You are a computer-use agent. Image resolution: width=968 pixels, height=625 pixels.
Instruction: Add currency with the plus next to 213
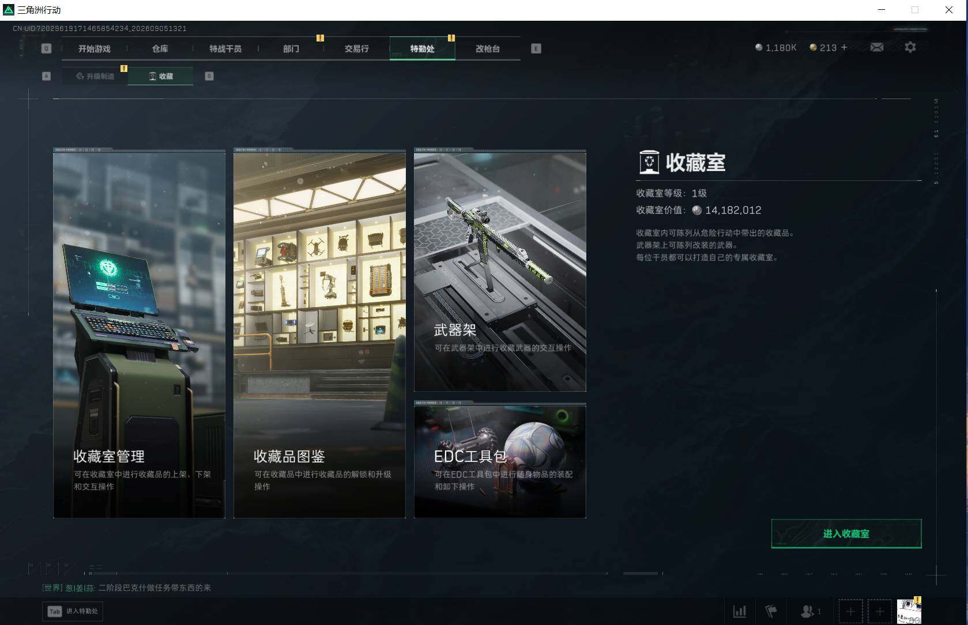[845, 47]
